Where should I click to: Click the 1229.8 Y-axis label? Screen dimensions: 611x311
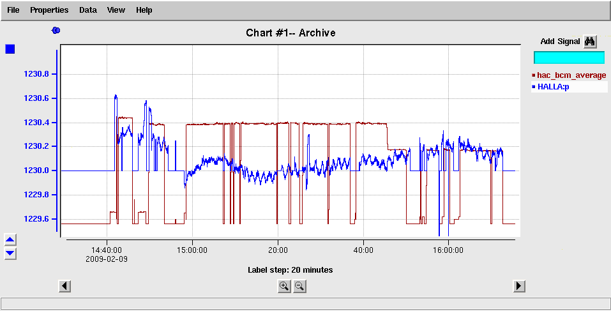(x=36, y=195)
